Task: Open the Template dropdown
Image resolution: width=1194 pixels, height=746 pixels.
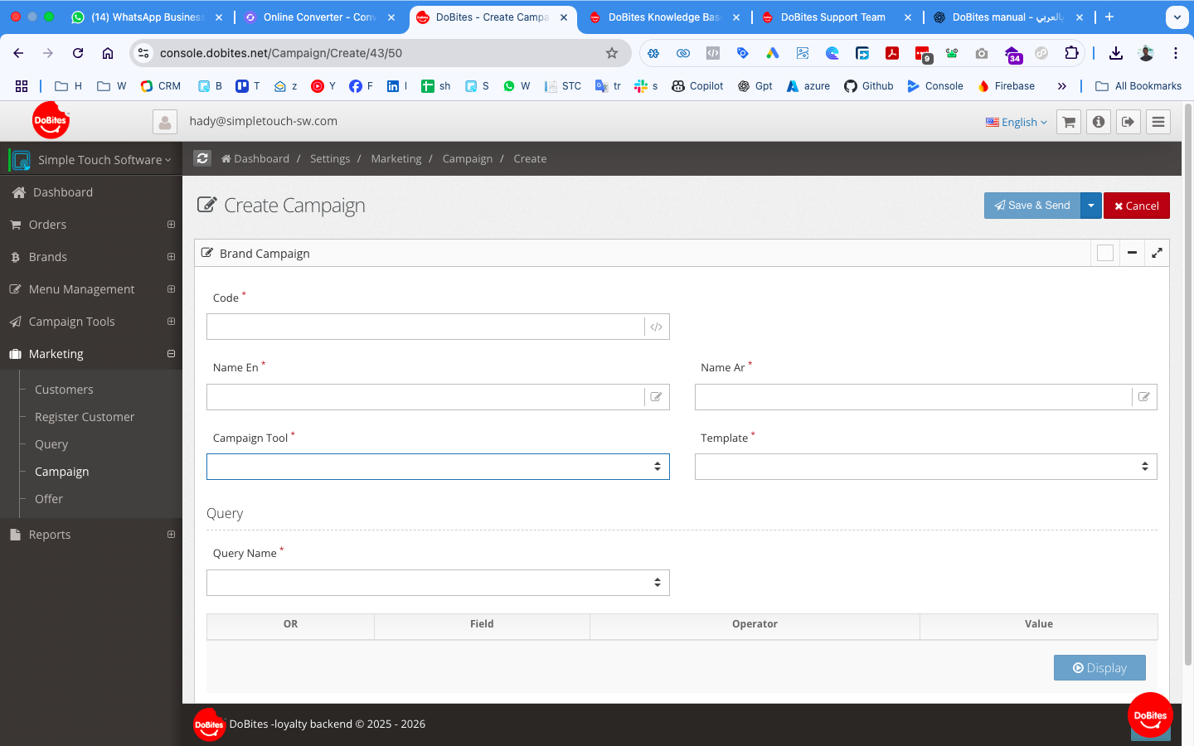Action: (x=925, y=467)
